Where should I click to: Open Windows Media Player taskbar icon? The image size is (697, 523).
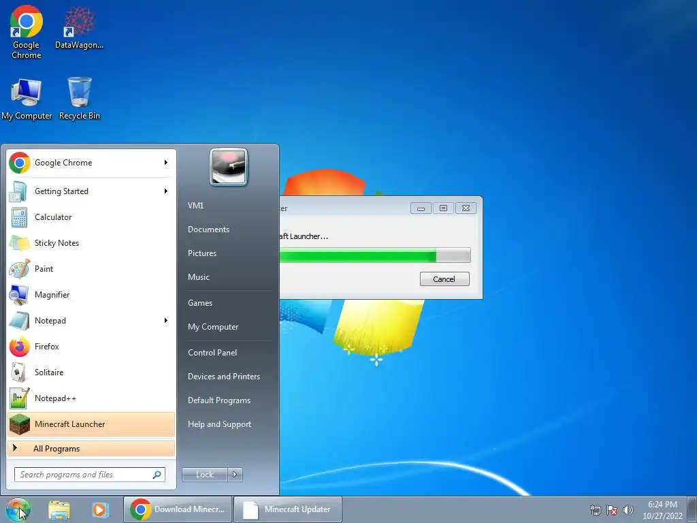click(x=100, y=510)
